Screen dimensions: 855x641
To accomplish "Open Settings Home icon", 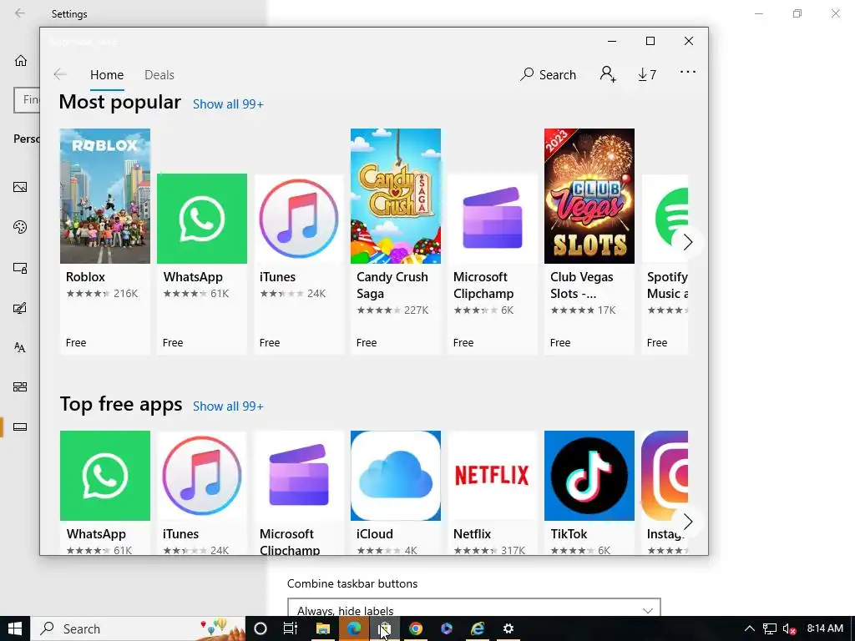I will [20, 60].
